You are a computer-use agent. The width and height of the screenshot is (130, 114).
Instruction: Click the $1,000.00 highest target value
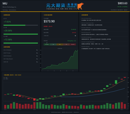coord(74,29)
